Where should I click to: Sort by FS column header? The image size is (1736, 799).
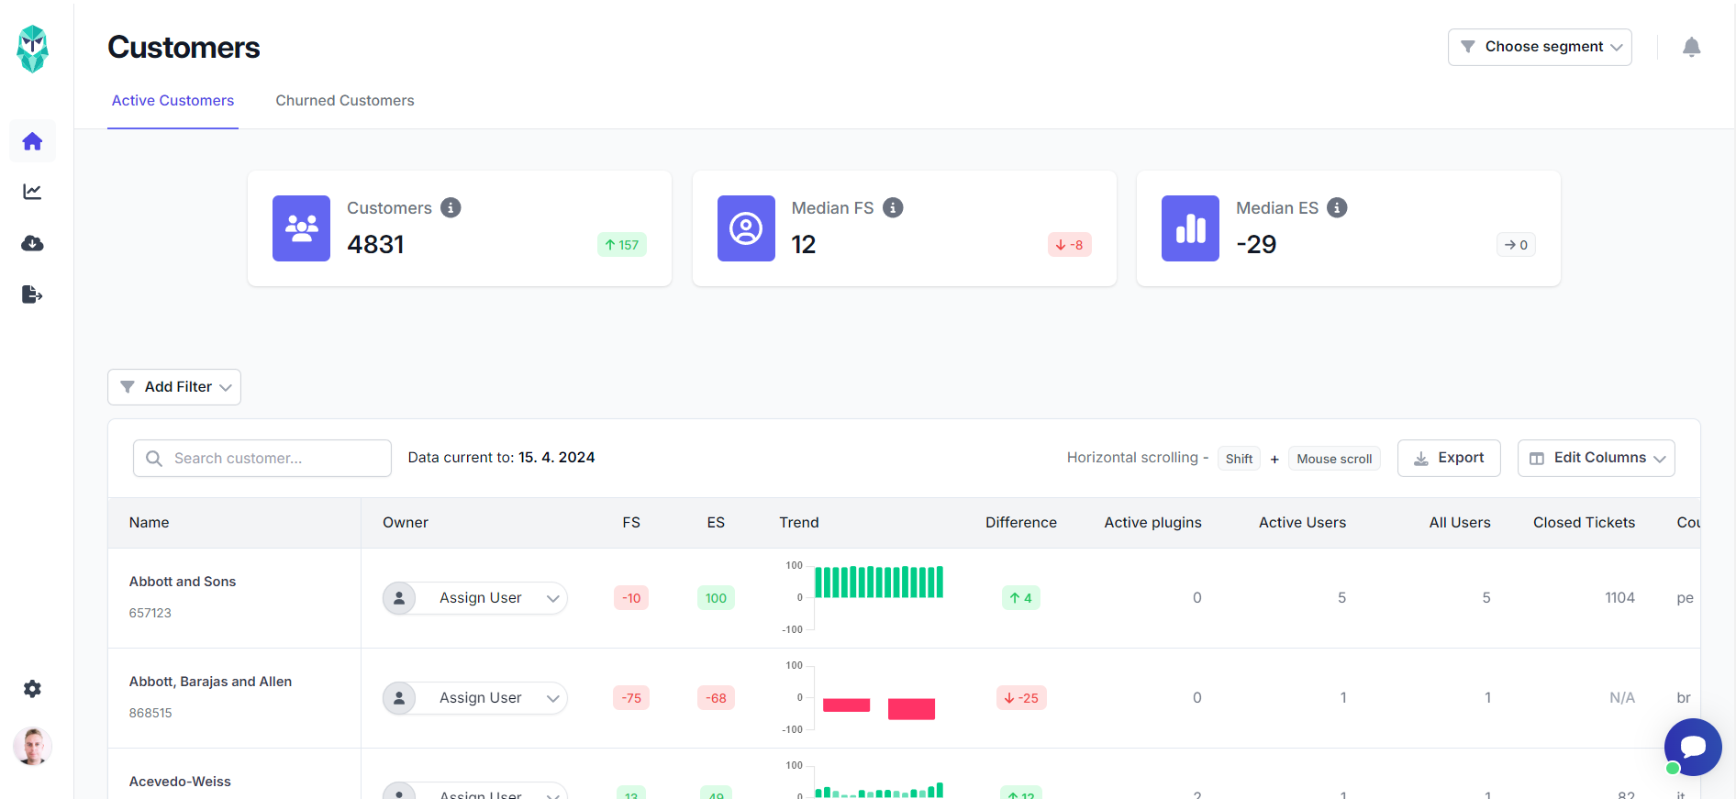(631, 523)
